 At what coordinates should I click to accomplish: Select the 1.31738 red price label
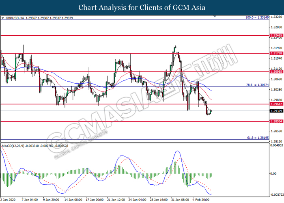[276, 53]
